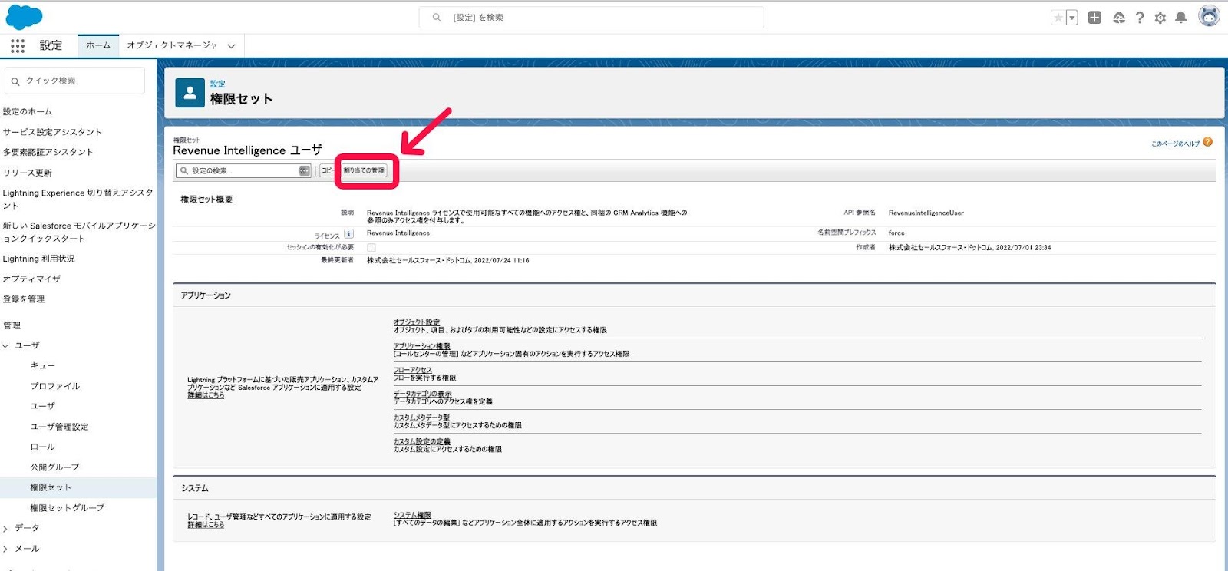The width and height of the screenshot is (1228, 571).
Task: Open the setup gear icon
Action: pyautogui.click(x=1160, y=18)
